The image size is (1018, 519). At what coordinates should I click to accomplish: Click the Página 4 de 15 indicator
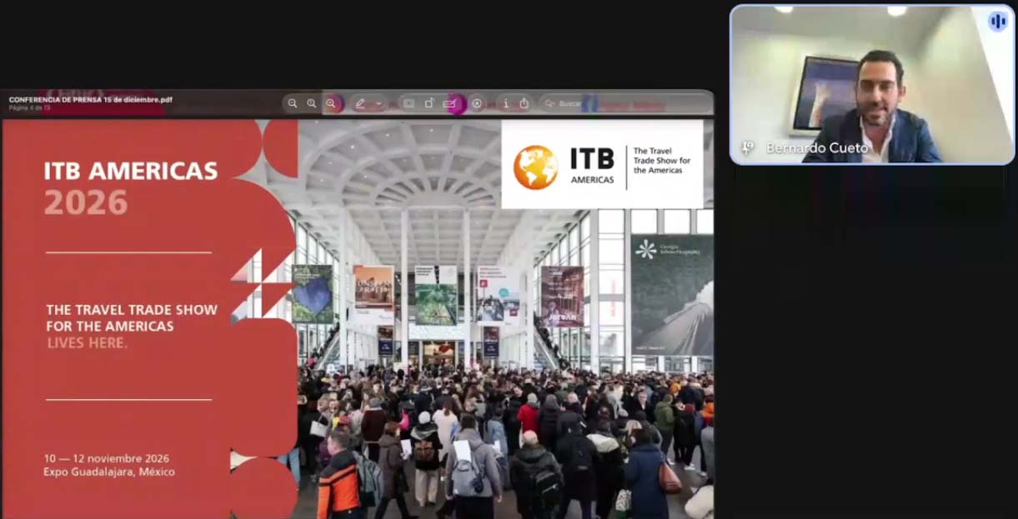30,108
